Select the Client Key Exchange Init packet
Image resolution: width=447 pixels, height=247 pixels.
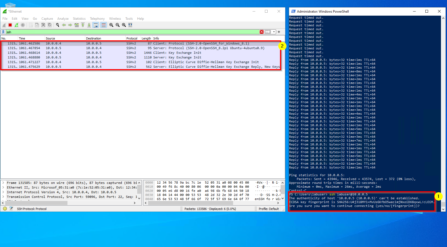click(141, 53)
